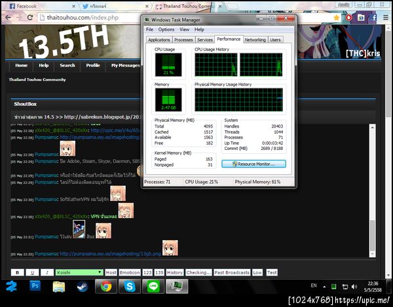Click the Checking... shoutbox button

pos(198,272)
